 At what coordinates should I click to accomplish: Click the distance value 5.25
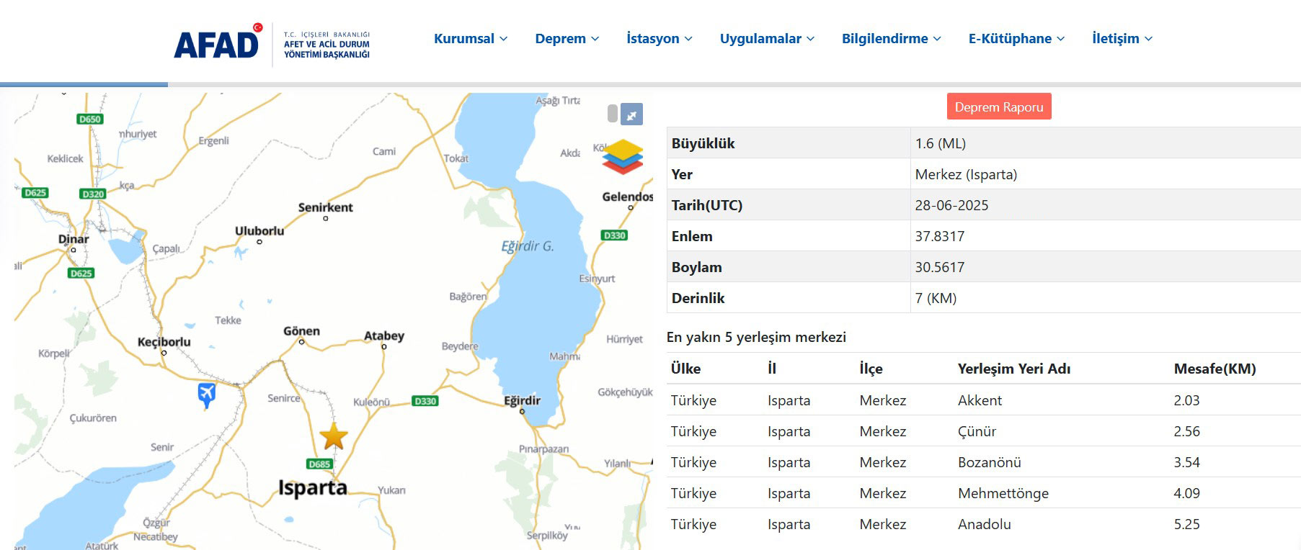(x=1187, y=524)
